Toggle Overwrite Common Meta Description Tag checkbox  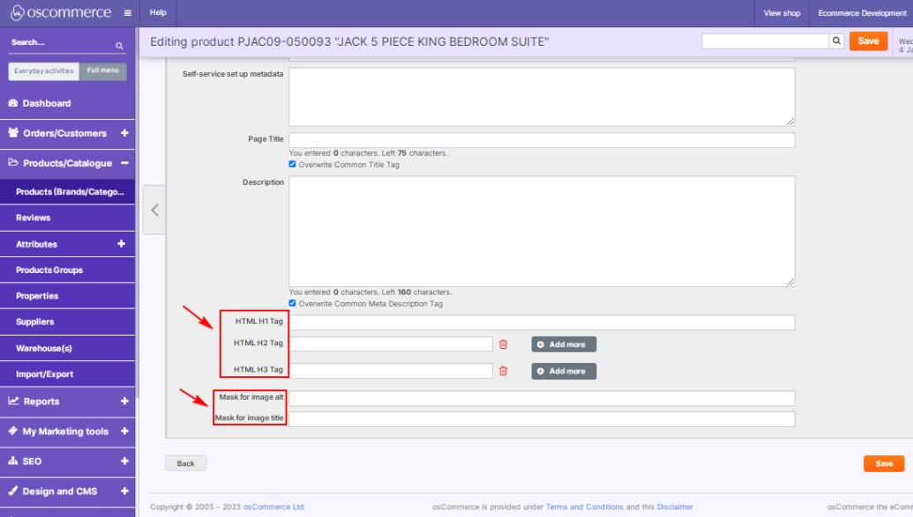292,303
